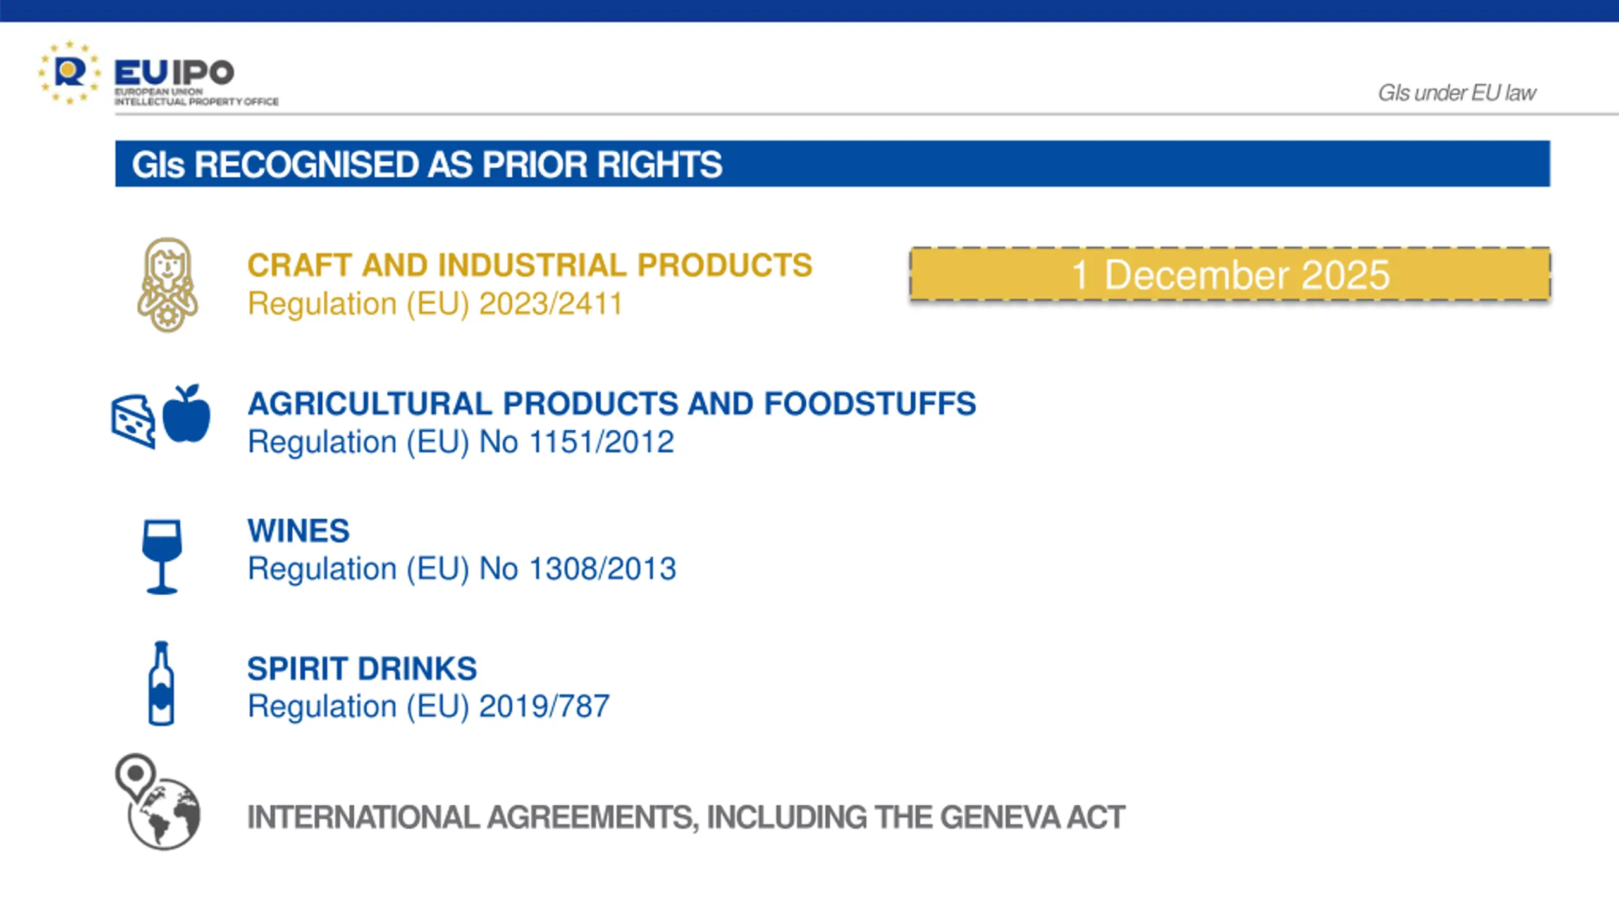1619x911 pixels.
Task: Click Regulation (EU) No 1308/2013 text
Action: pyautogui.click(x=462, y=569)
